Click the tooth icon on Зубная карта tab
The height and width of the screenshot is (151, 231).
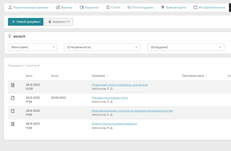[x=162, y=7]
